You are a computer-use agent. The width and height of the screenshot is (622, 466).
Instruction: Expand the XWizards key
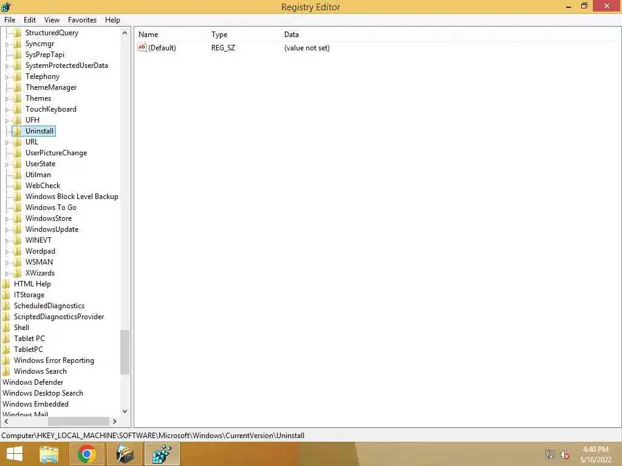pos(7,274)
